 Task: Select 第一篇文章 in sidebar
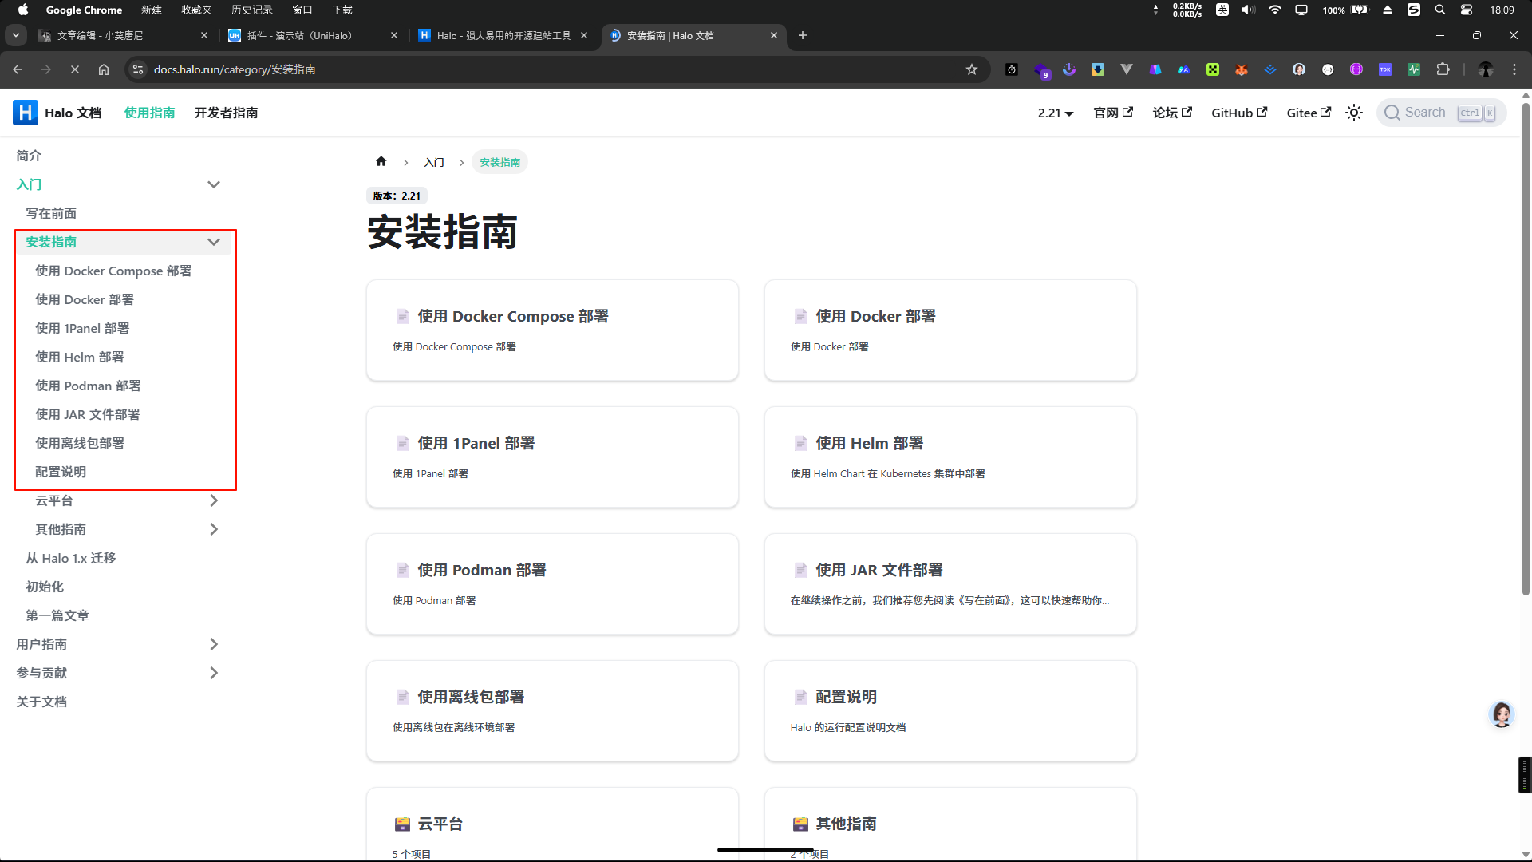click(x=57, y=615)
